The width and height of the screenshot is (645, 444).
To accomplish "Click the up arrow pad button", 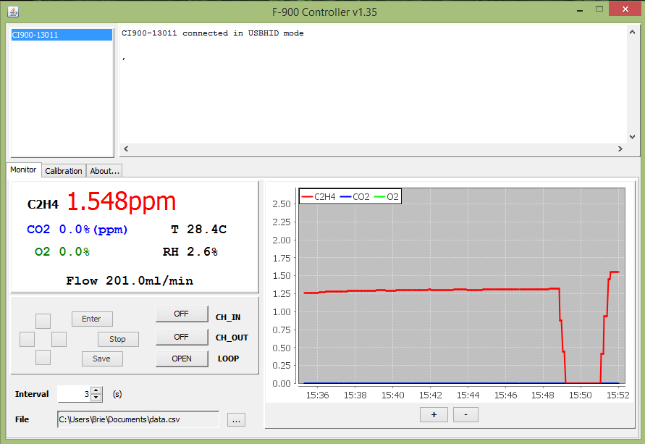I will click(x=43, y=321).
